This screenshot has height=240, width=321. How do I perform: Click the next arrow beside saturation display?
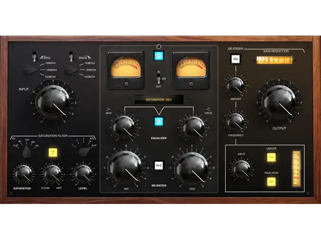(187, 100)
